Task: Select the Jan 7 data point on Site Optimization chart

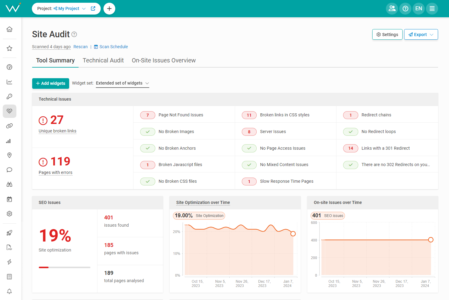Action: pos(293,234)
